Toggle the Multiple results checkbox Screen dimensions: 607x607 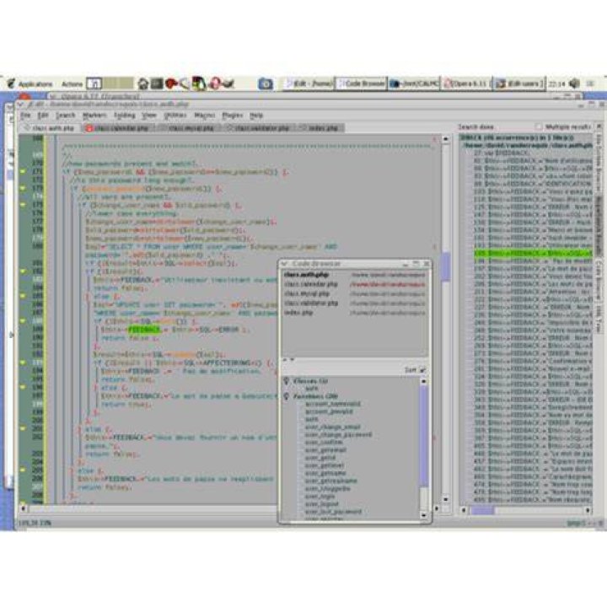click(538, 126)
